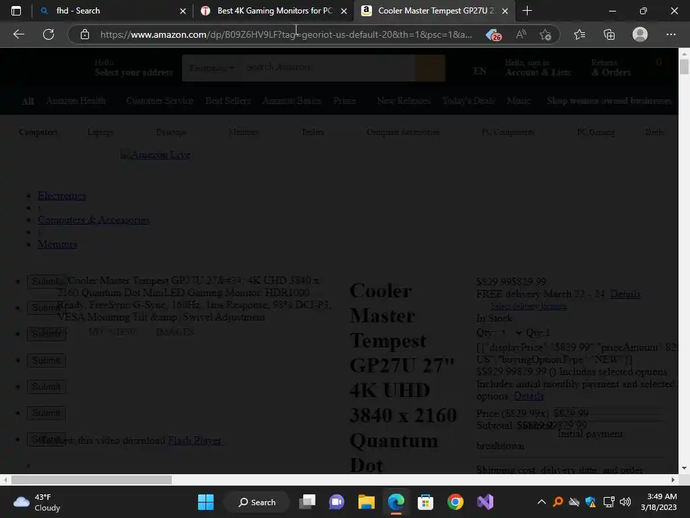
Task: Open Amazon Basics nav link
Action: tap(291, 100)
